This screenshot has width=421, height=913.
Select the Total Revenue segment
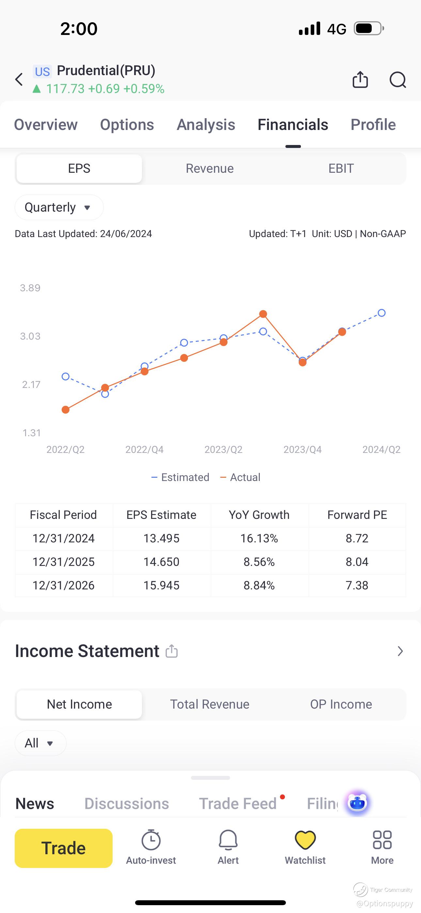pos(210,704)
